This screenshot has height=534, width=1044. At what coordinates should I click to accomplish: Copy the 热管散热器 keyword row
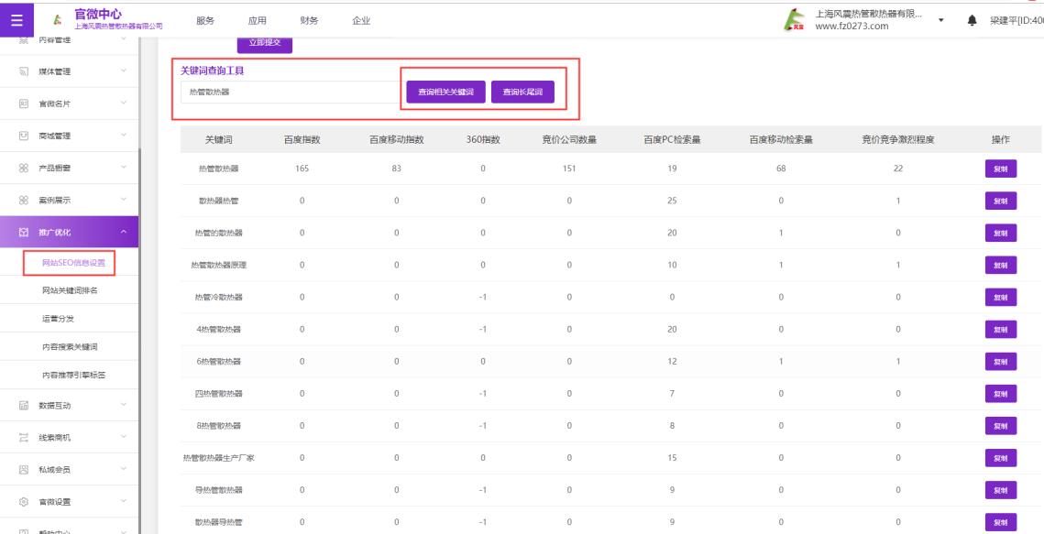[1000, 169]
